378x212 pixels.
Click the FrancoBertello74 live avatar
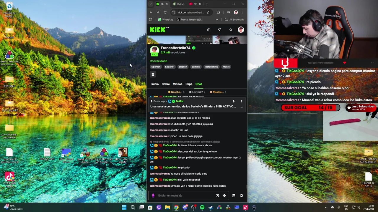[x=154, y=51]
